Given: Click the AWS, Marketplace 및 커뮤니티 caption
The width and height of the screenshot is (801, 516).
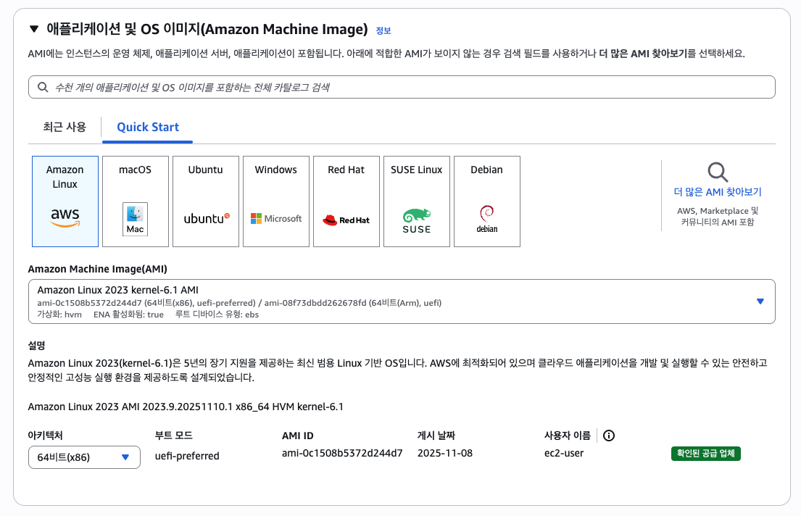Looking at the screenshot, I should tap(717, 217).
